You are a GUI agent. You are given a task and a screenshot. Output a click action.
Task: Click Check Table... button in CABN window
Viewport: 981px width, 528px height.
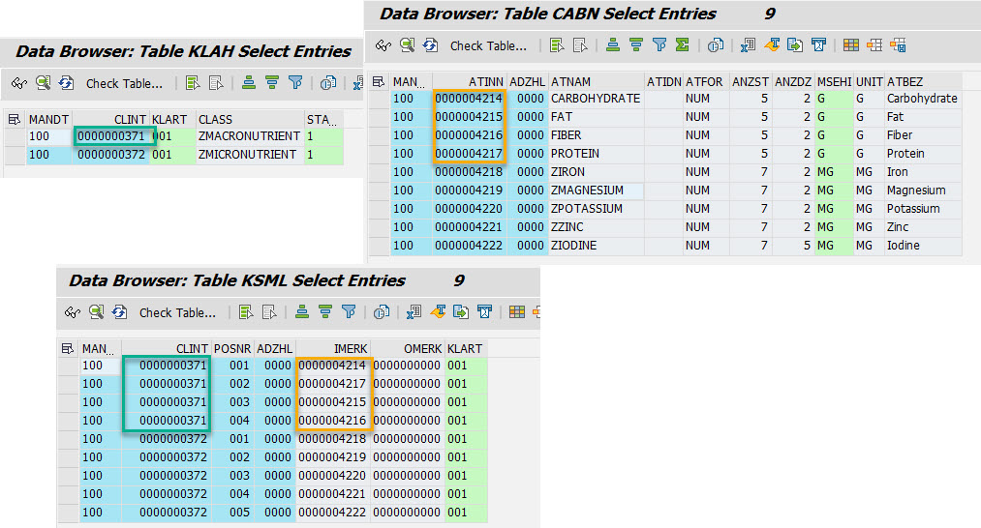click(488, 45)
